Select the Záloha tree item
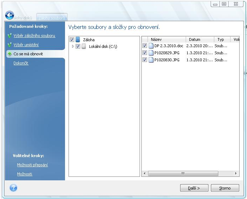 89,40
